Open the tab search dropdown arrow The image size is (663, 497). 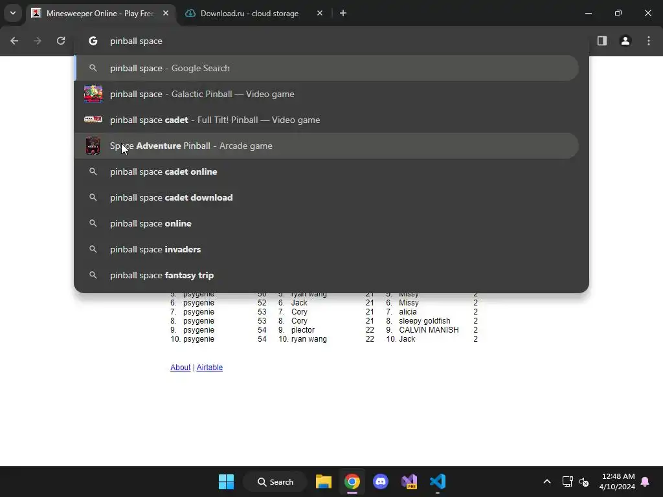click(13, 13)
